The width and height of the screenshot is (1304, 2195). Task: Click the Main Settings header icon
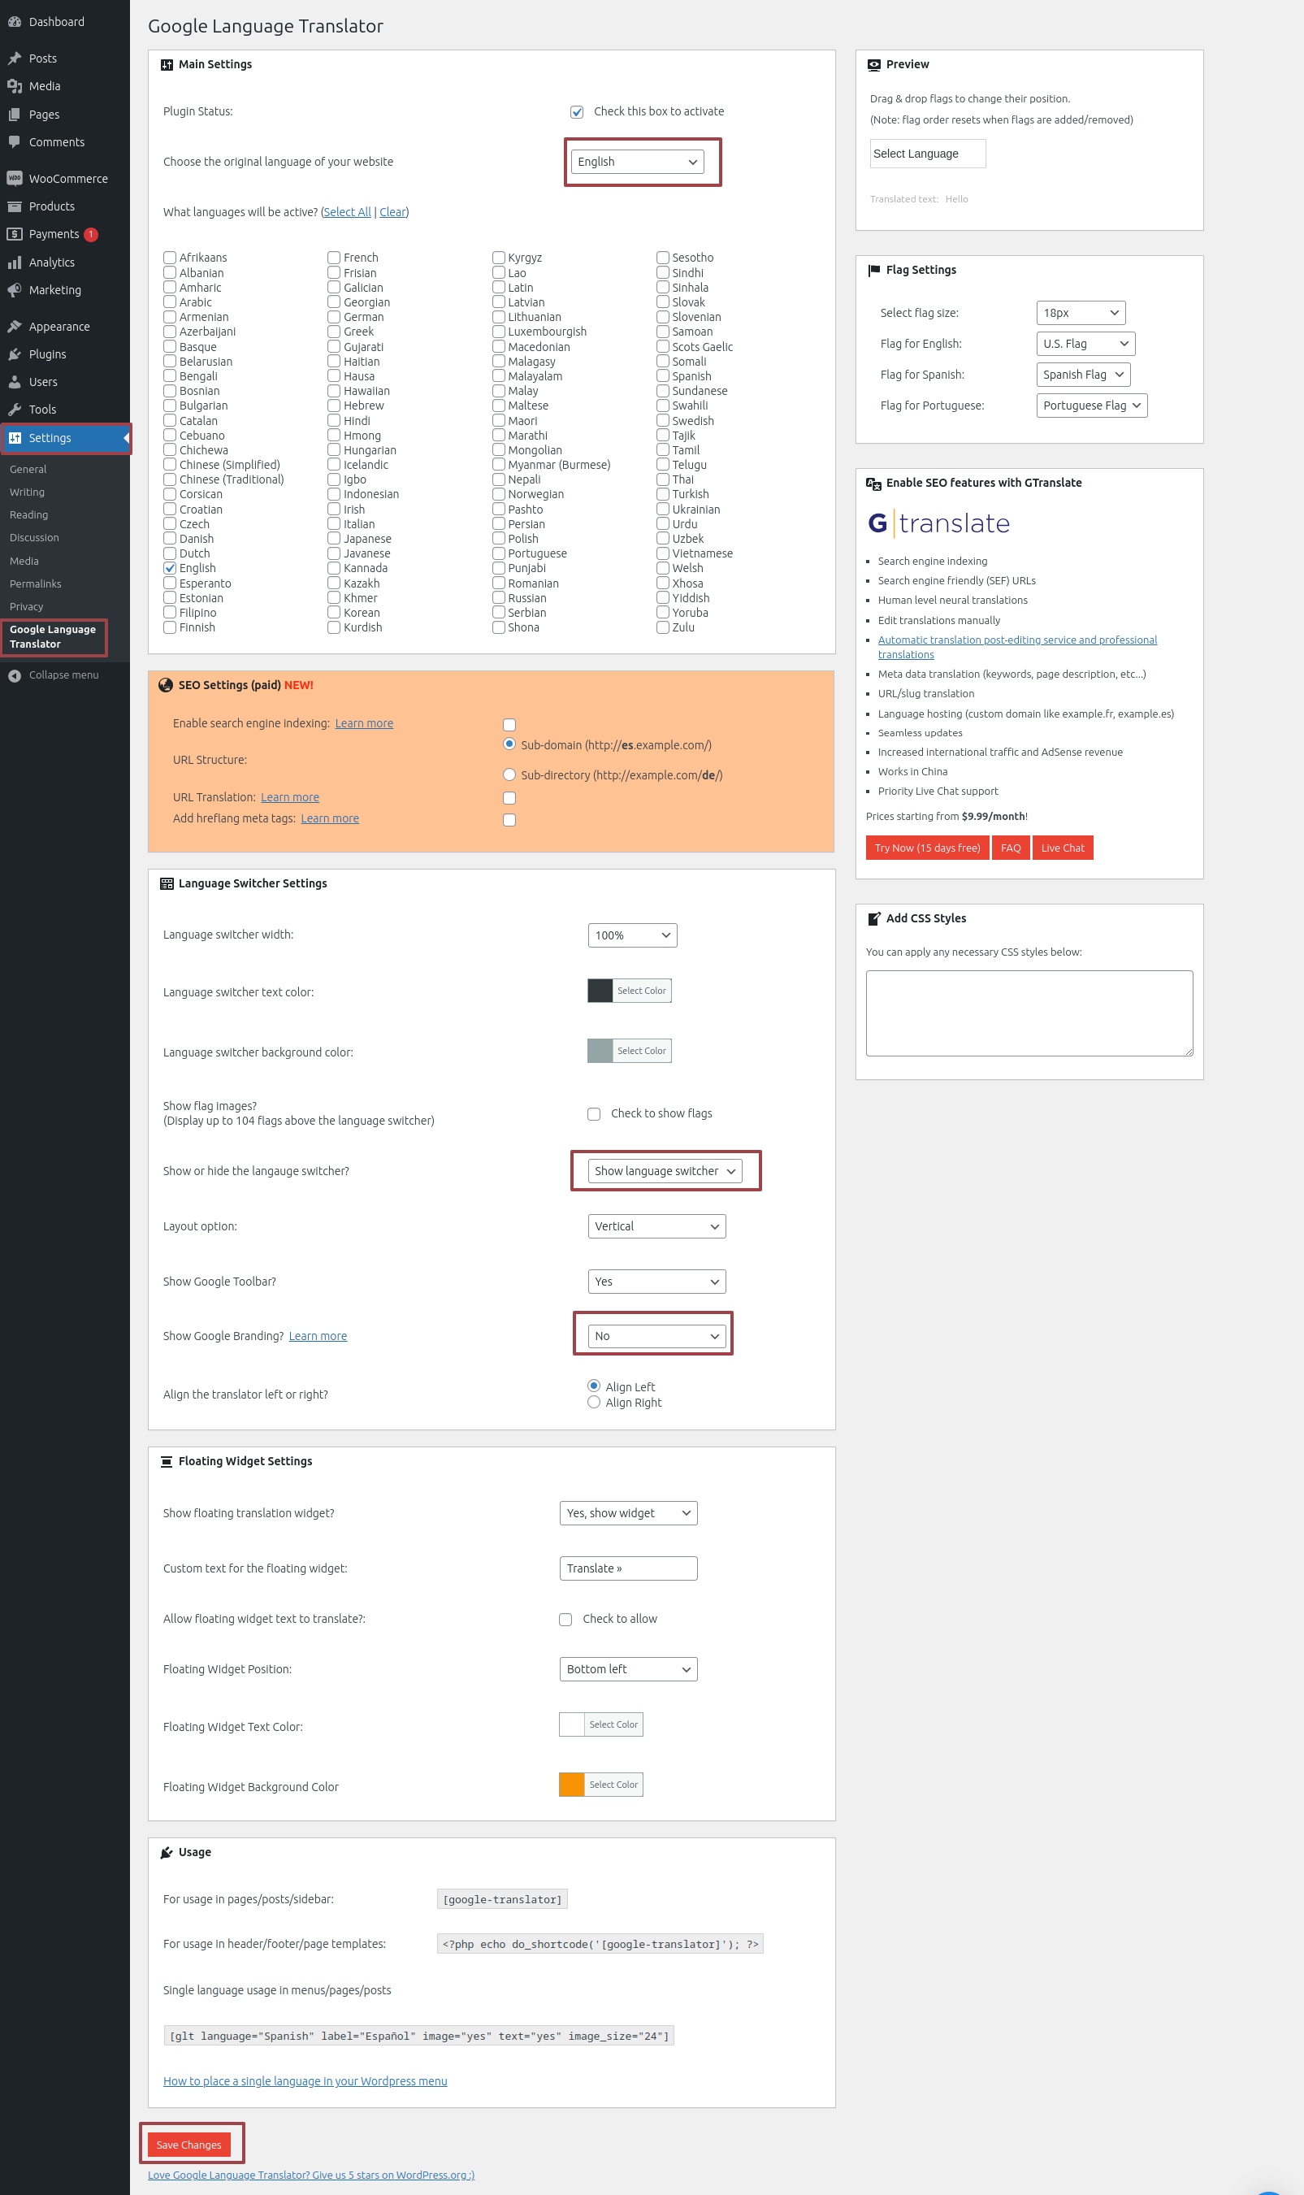coord(167,64)
